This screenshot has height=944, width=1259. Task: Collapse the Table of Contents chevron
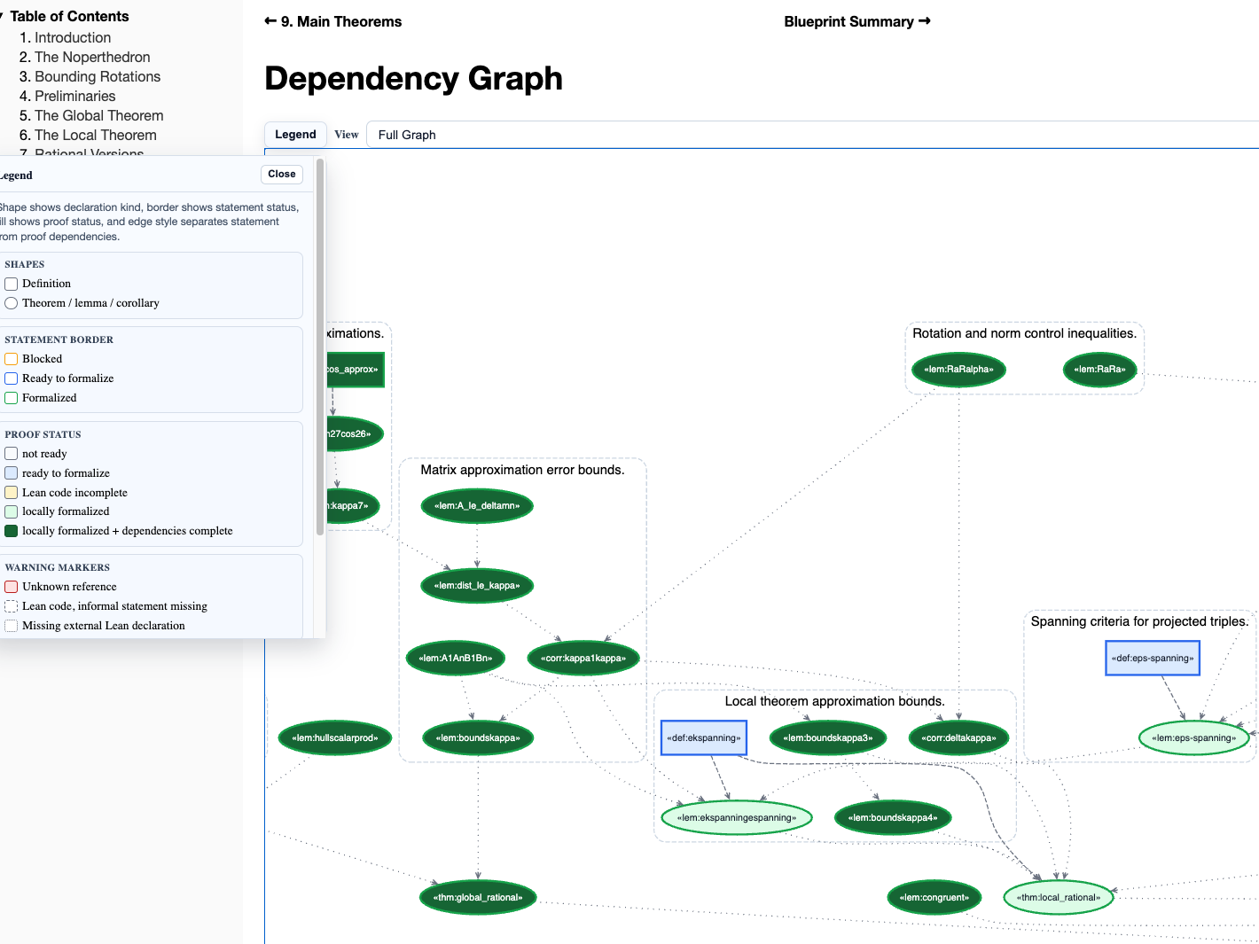[7, 15]
